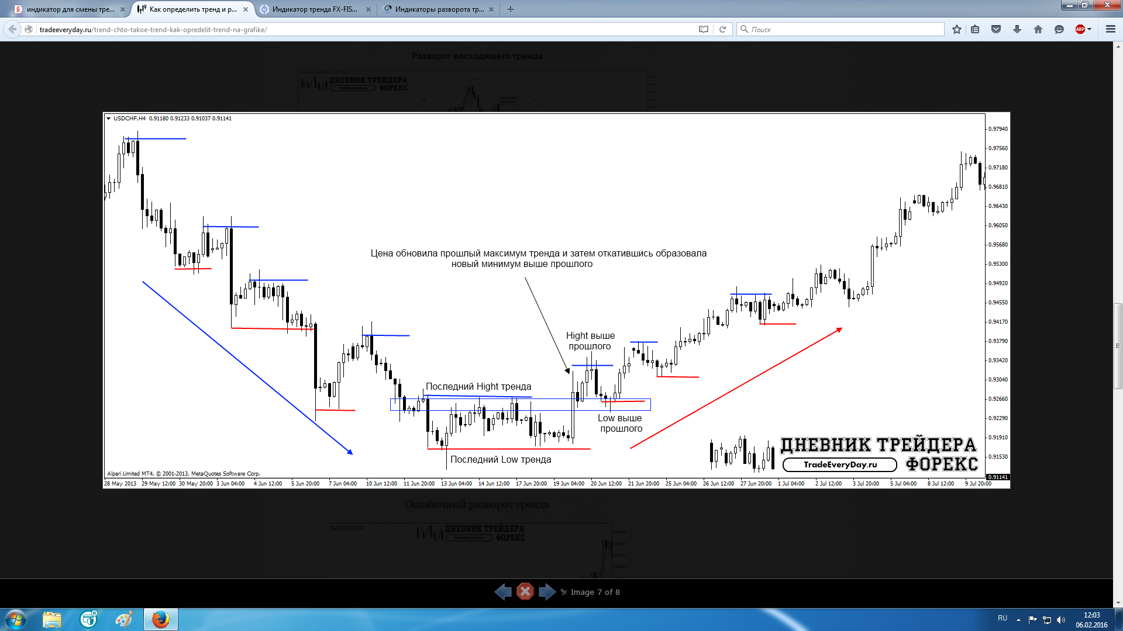Image resolution: width=1123 pixels, height=631 pixels.
Task: Click the vertical page scrollbar thumb
Action: point(1118,346)
